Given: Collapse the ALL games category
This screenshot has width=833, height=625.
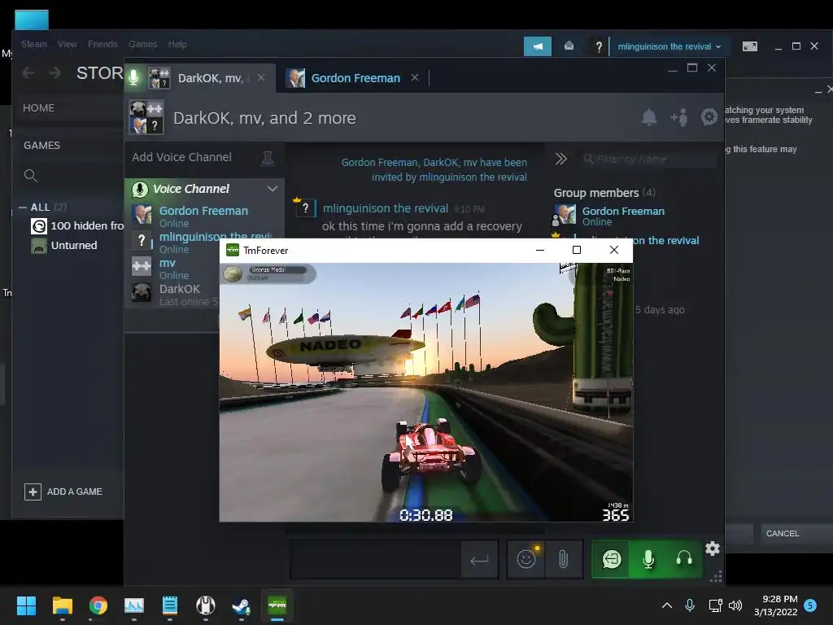Looking at the screenshot, I should pyautogui.click(x=23, y=208).
